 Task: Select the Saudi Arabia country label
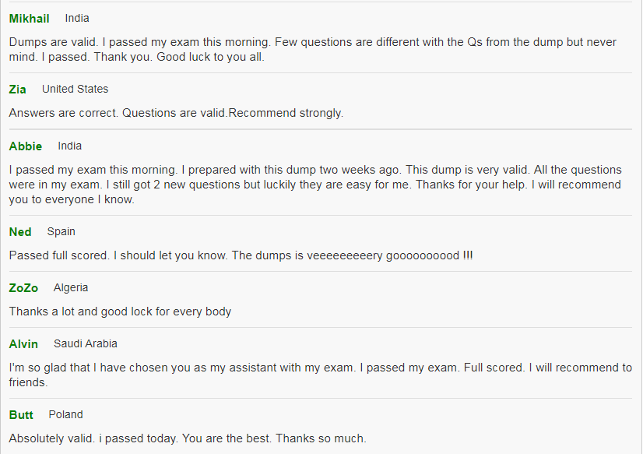[86, 343]
